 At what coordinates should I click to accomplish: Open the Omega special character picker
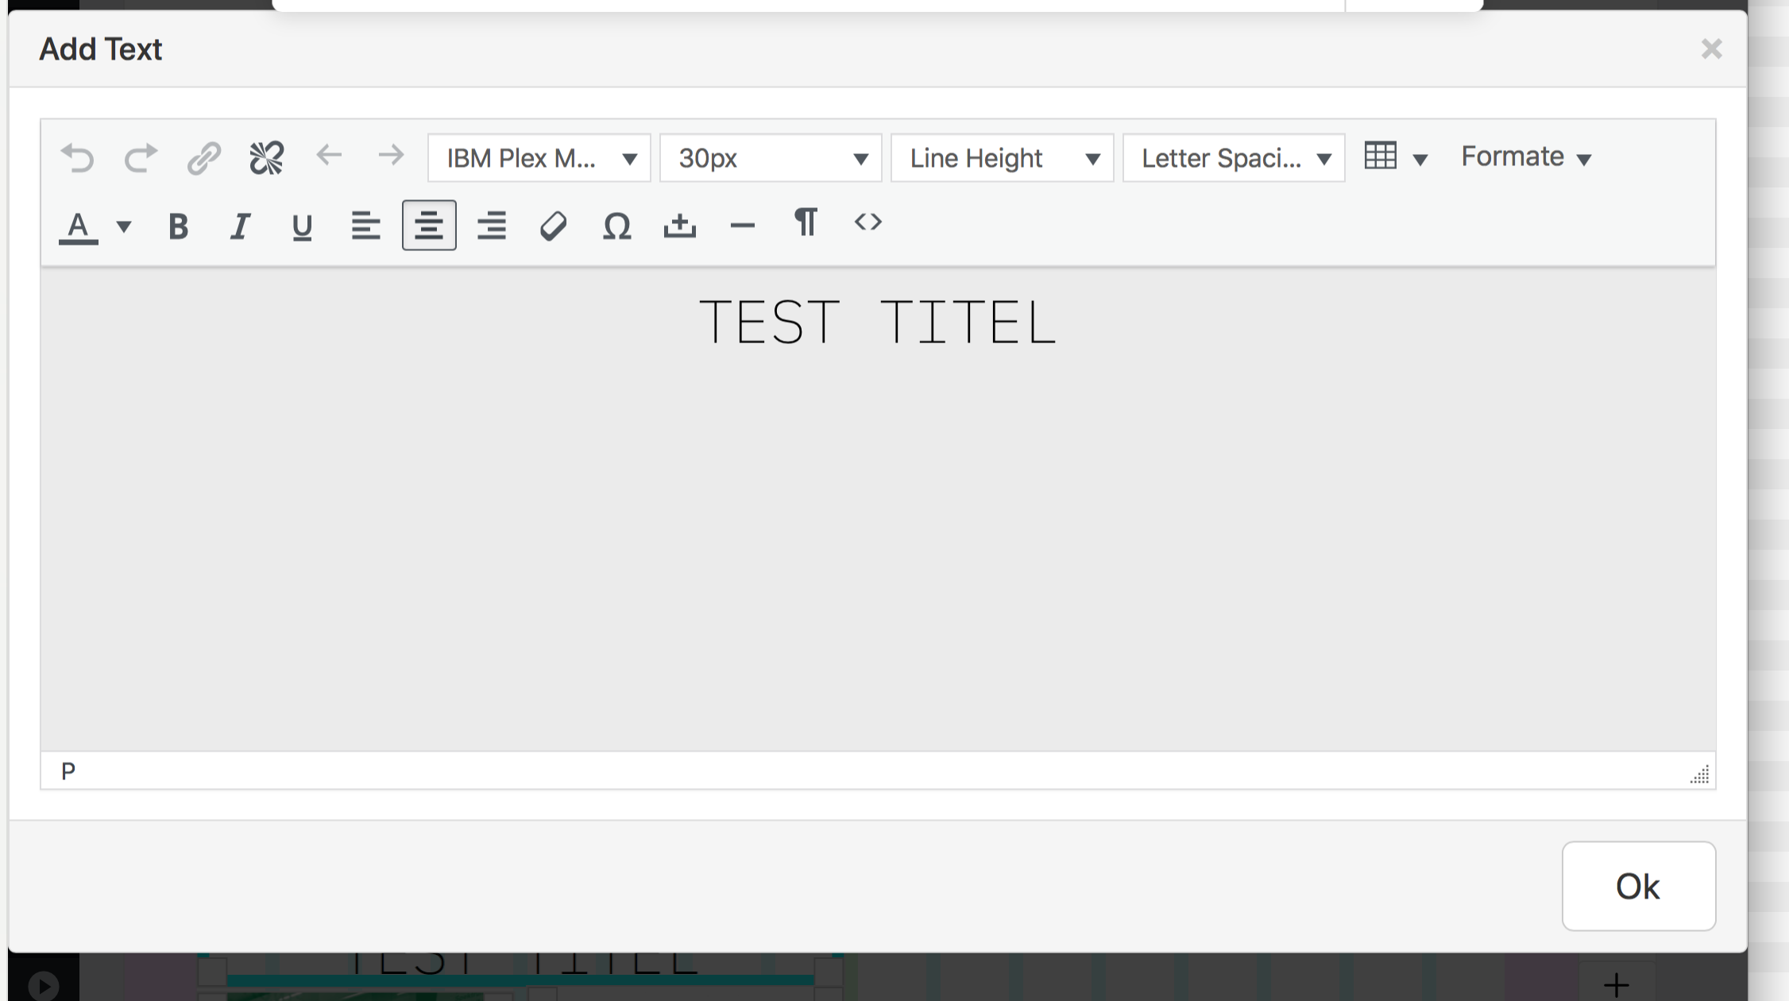click(x=616, y=226)
